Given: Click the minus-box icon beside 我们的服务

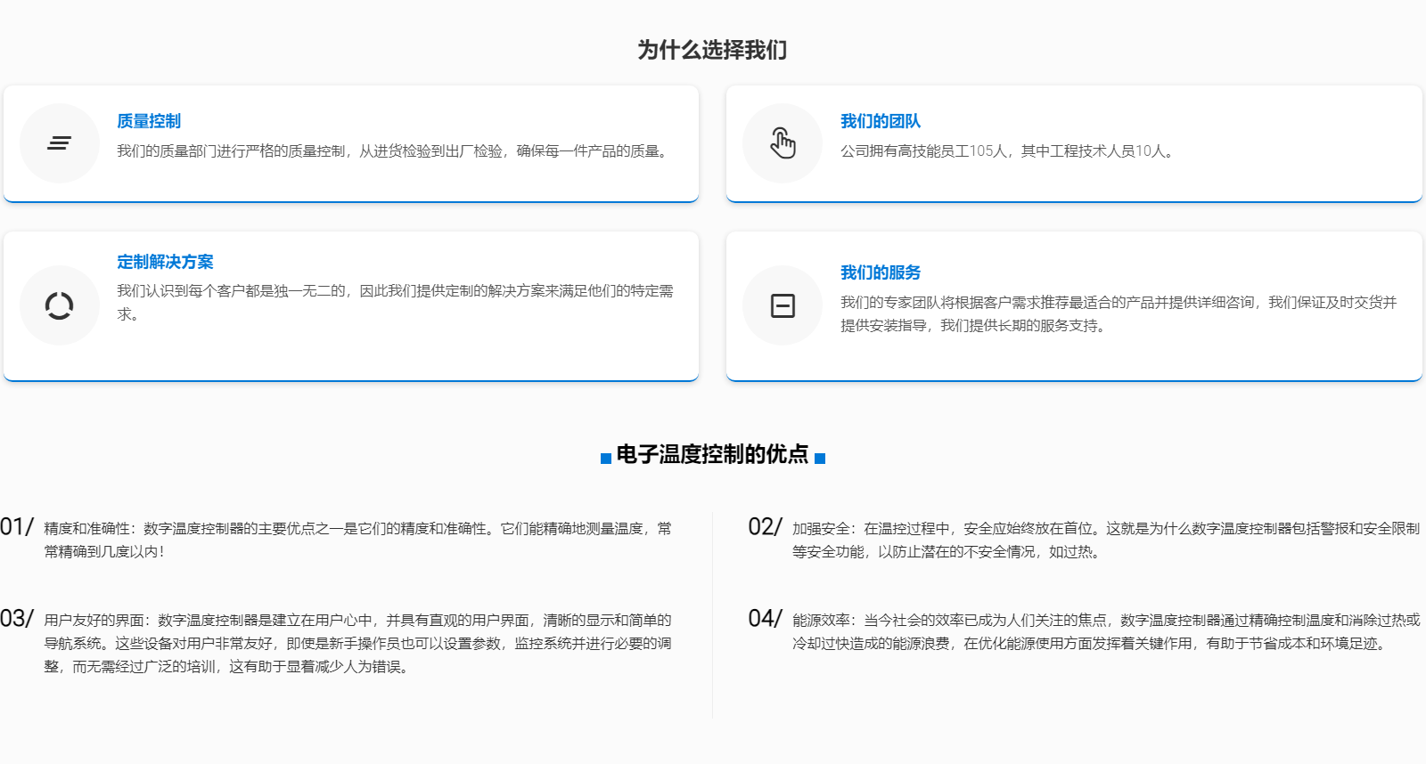Looking at the screenshot, I should pos(783,305).
